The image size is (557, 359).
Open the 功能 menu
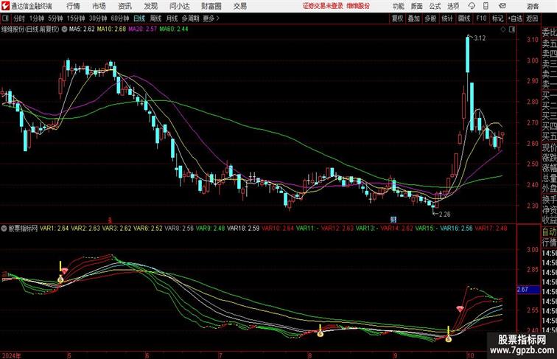[398, 6]
